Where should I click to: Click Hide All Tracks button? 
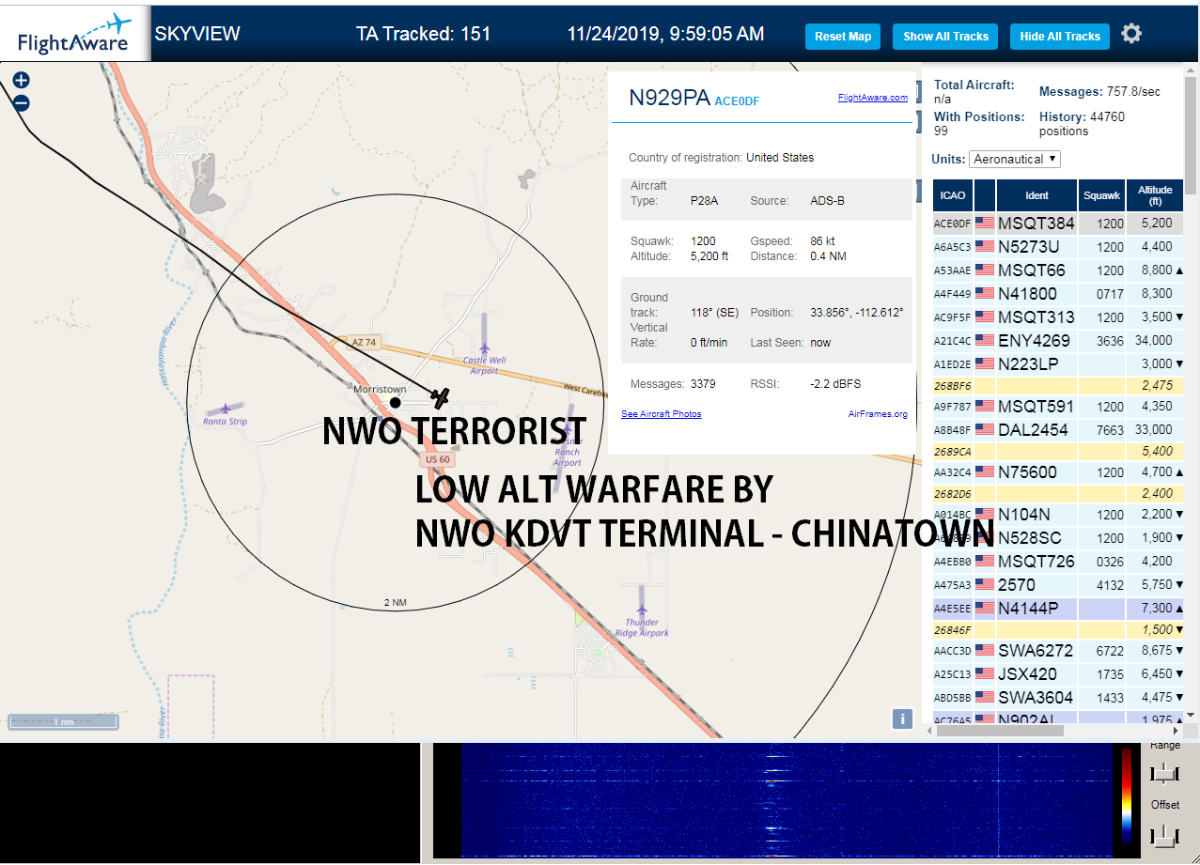(x=1060, y=37)
